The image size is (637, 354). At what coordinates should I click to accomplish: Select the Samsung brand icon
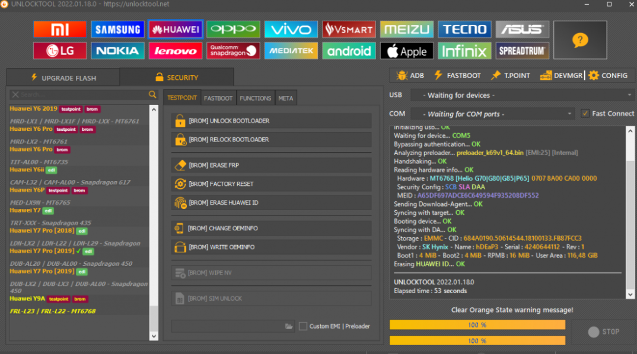[117, 29]
